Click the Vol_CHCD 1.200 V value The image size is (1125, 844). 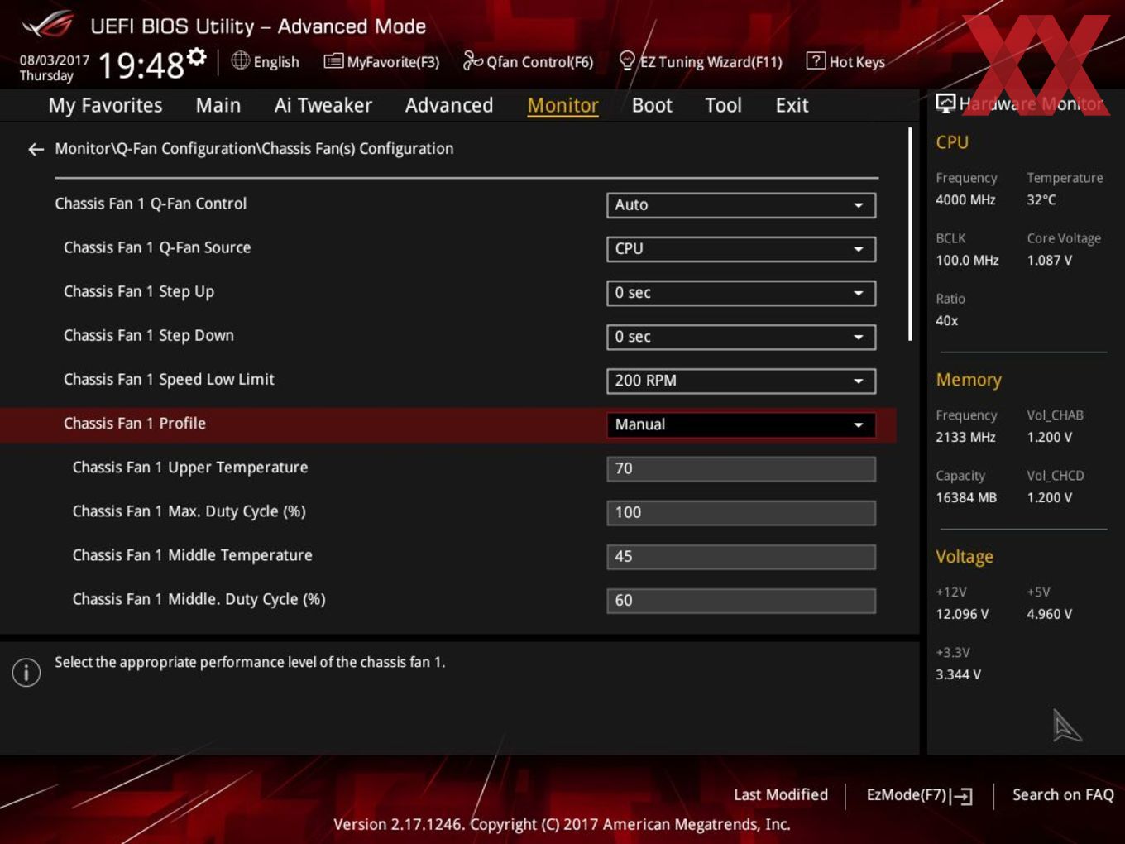[x=1050, y=497]
